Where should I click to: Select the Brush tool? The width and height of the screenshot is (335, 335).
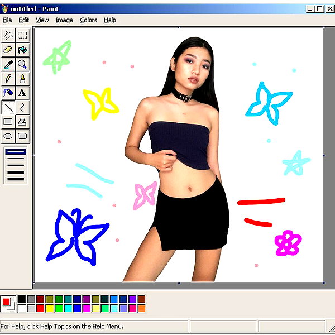(22, 78)
